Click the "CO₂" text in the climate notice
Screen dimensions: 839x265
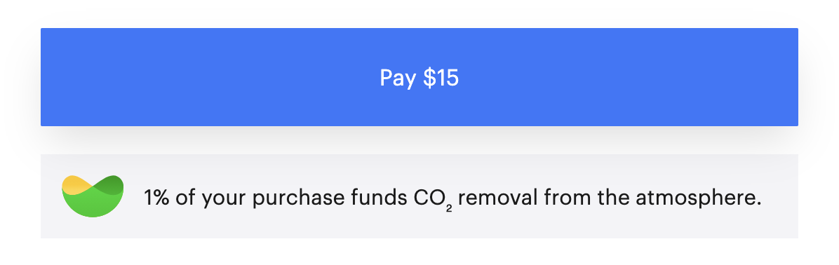click(x=433, y=200)
